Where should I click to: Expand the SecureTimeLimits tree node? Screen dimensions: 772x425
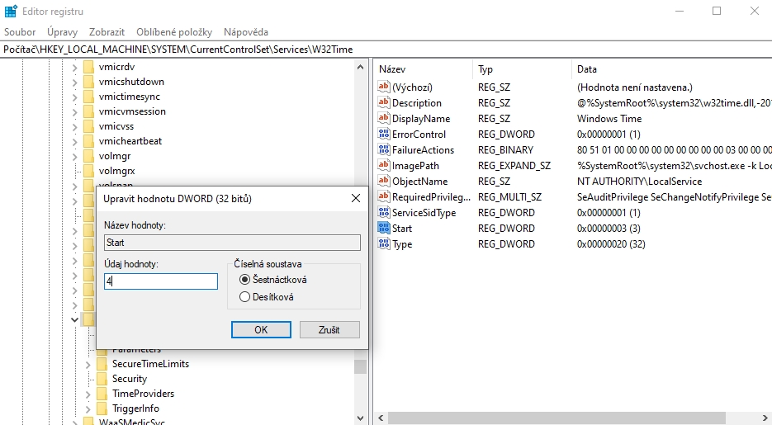(x=88, y=365)
